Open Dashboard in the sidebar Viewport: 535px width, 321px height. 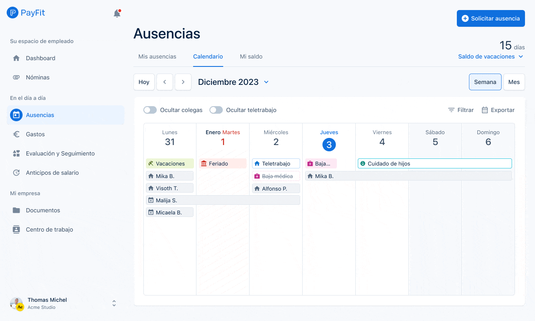[x=66, y=58]
